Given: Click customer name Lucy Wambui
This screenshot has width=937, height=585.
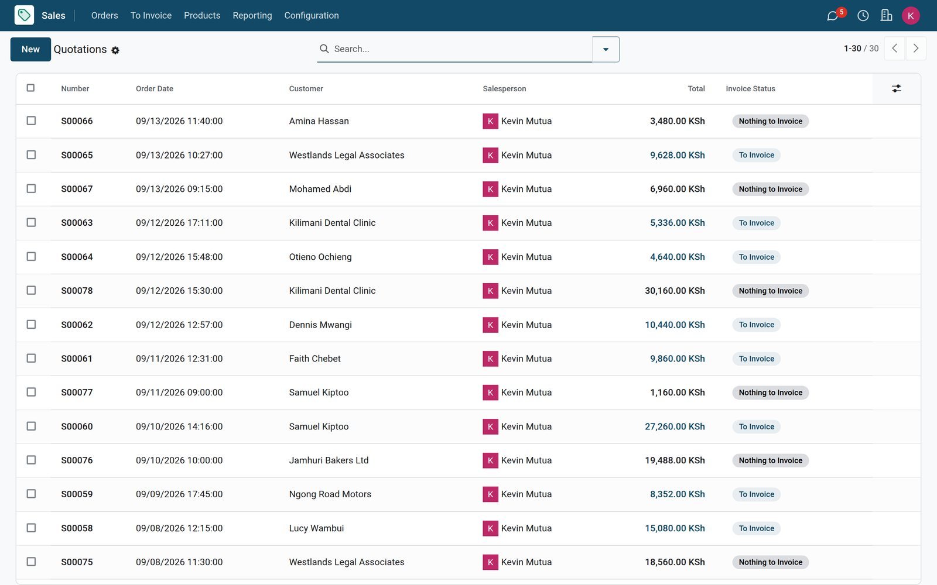Looking at the screenshot, I should 316,528.
